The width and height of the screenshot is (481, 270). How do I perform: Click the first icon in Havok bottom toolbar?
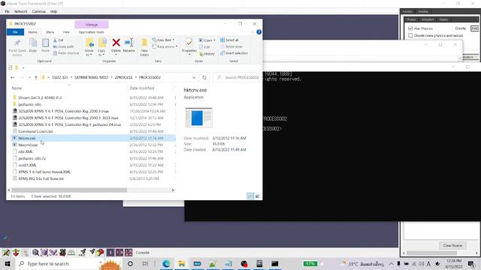6,253
